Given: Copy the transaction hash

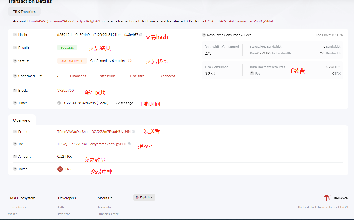Looking at the screenshot, I should click(x=141, y=35).
